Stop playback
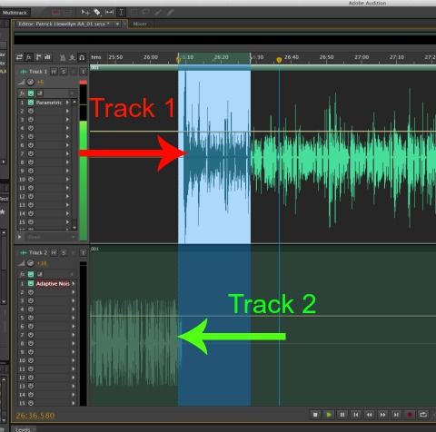436x432 pixels. tap(315, 415)
